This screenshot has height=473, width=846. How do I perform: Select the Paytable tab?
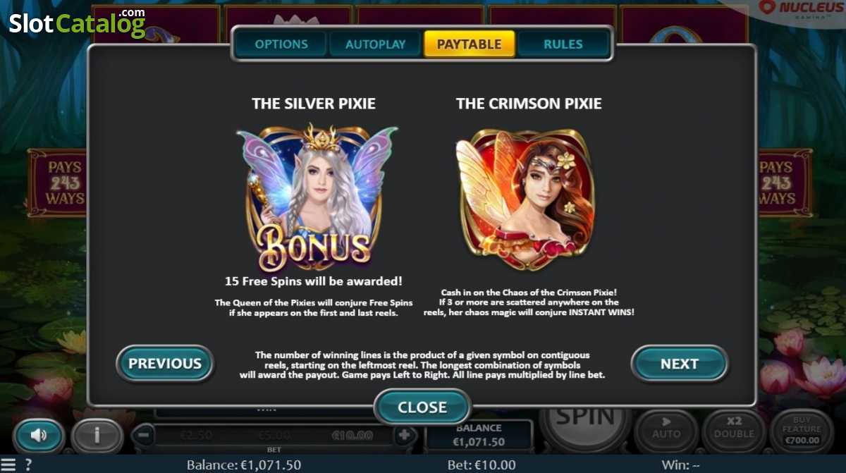pyautogui.click(x=470, y=44)
